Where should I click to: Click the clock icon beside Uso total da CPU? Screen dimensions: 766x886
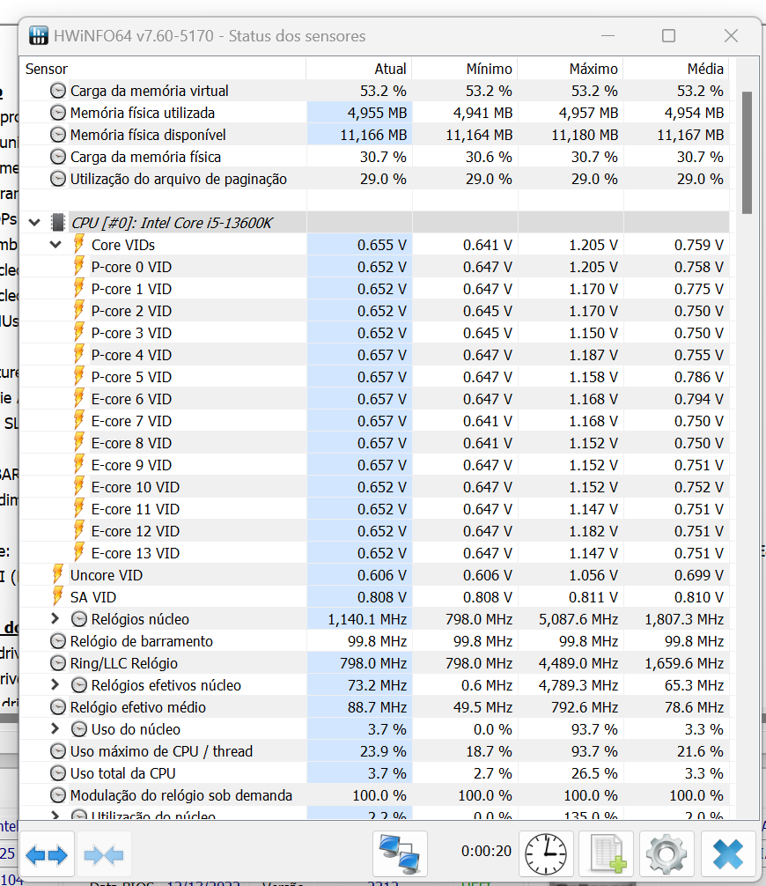click(57, 773)
